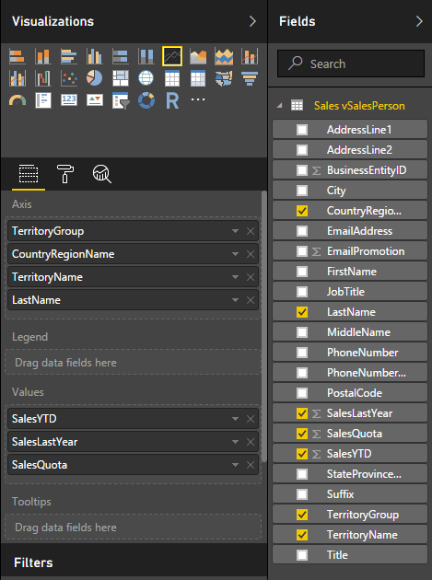Open LastName axis field dropdown arrow
Image resolution: width=432 pixels, height=580 pixels.
tap(235, 300)
